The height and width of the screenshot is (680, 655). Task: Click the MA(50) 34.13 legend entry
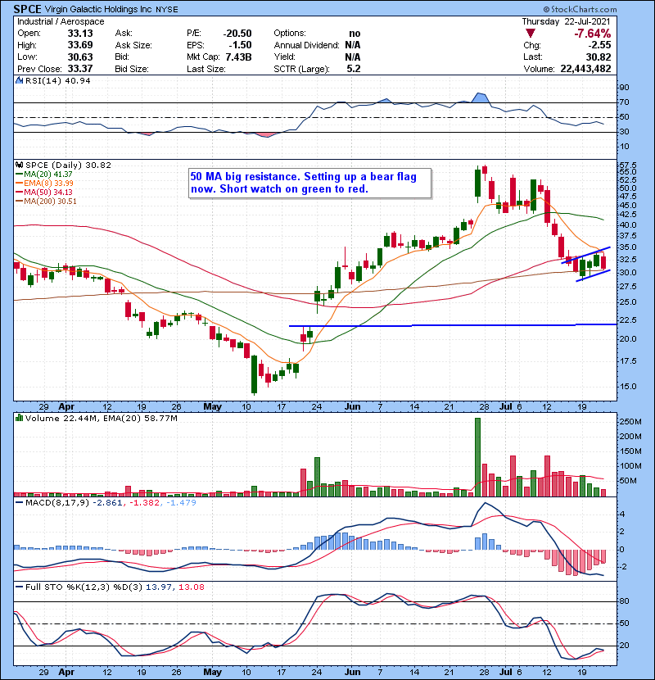tap(47, 192)
